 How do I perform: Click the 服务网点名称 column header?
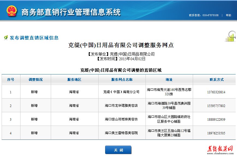[x=122, y=80]
